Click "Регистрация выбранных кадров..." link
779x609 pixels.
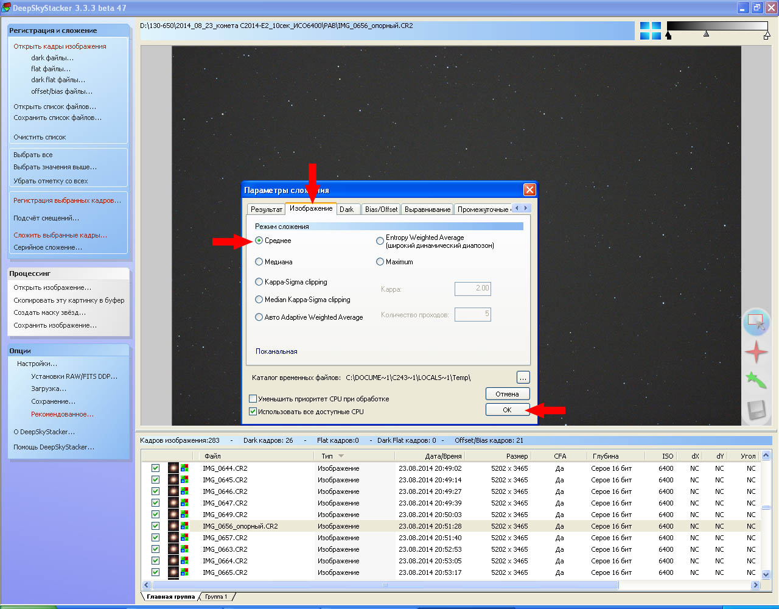coord(67,200)
